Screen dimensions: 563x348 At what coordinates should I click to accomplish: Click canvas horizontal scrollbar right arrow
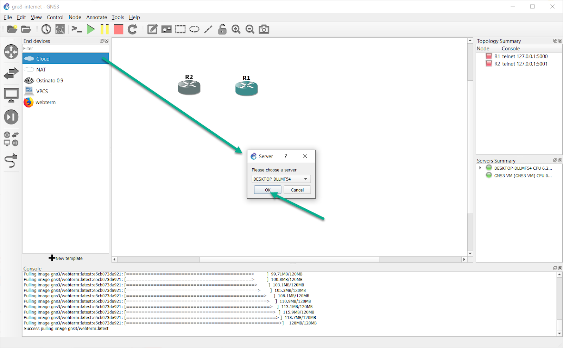pyautogui.click(x=464, y=259)
